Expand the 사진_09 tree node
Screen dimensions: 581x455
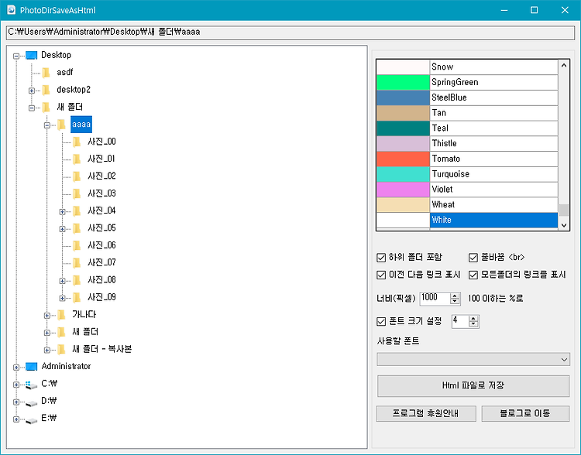click(x=62, y=298)
